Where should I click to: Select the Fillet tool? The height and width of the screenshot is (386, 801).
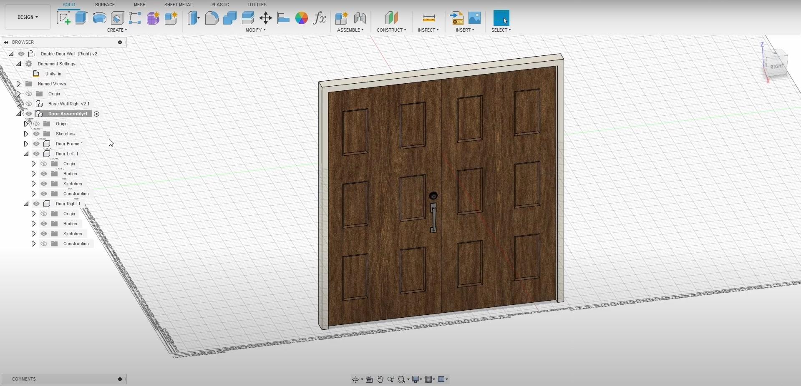pos(212,18)
